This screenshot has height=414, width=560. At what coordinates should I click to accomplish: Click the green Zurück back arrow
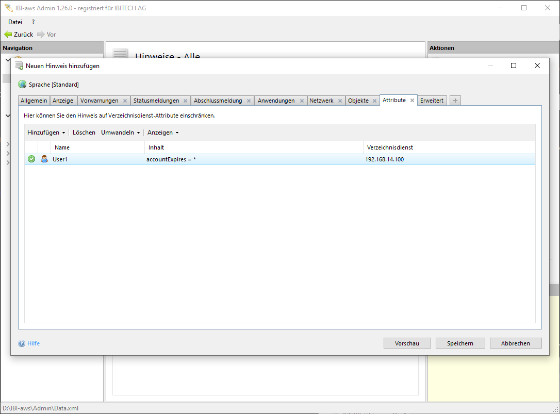click(8, 35)
